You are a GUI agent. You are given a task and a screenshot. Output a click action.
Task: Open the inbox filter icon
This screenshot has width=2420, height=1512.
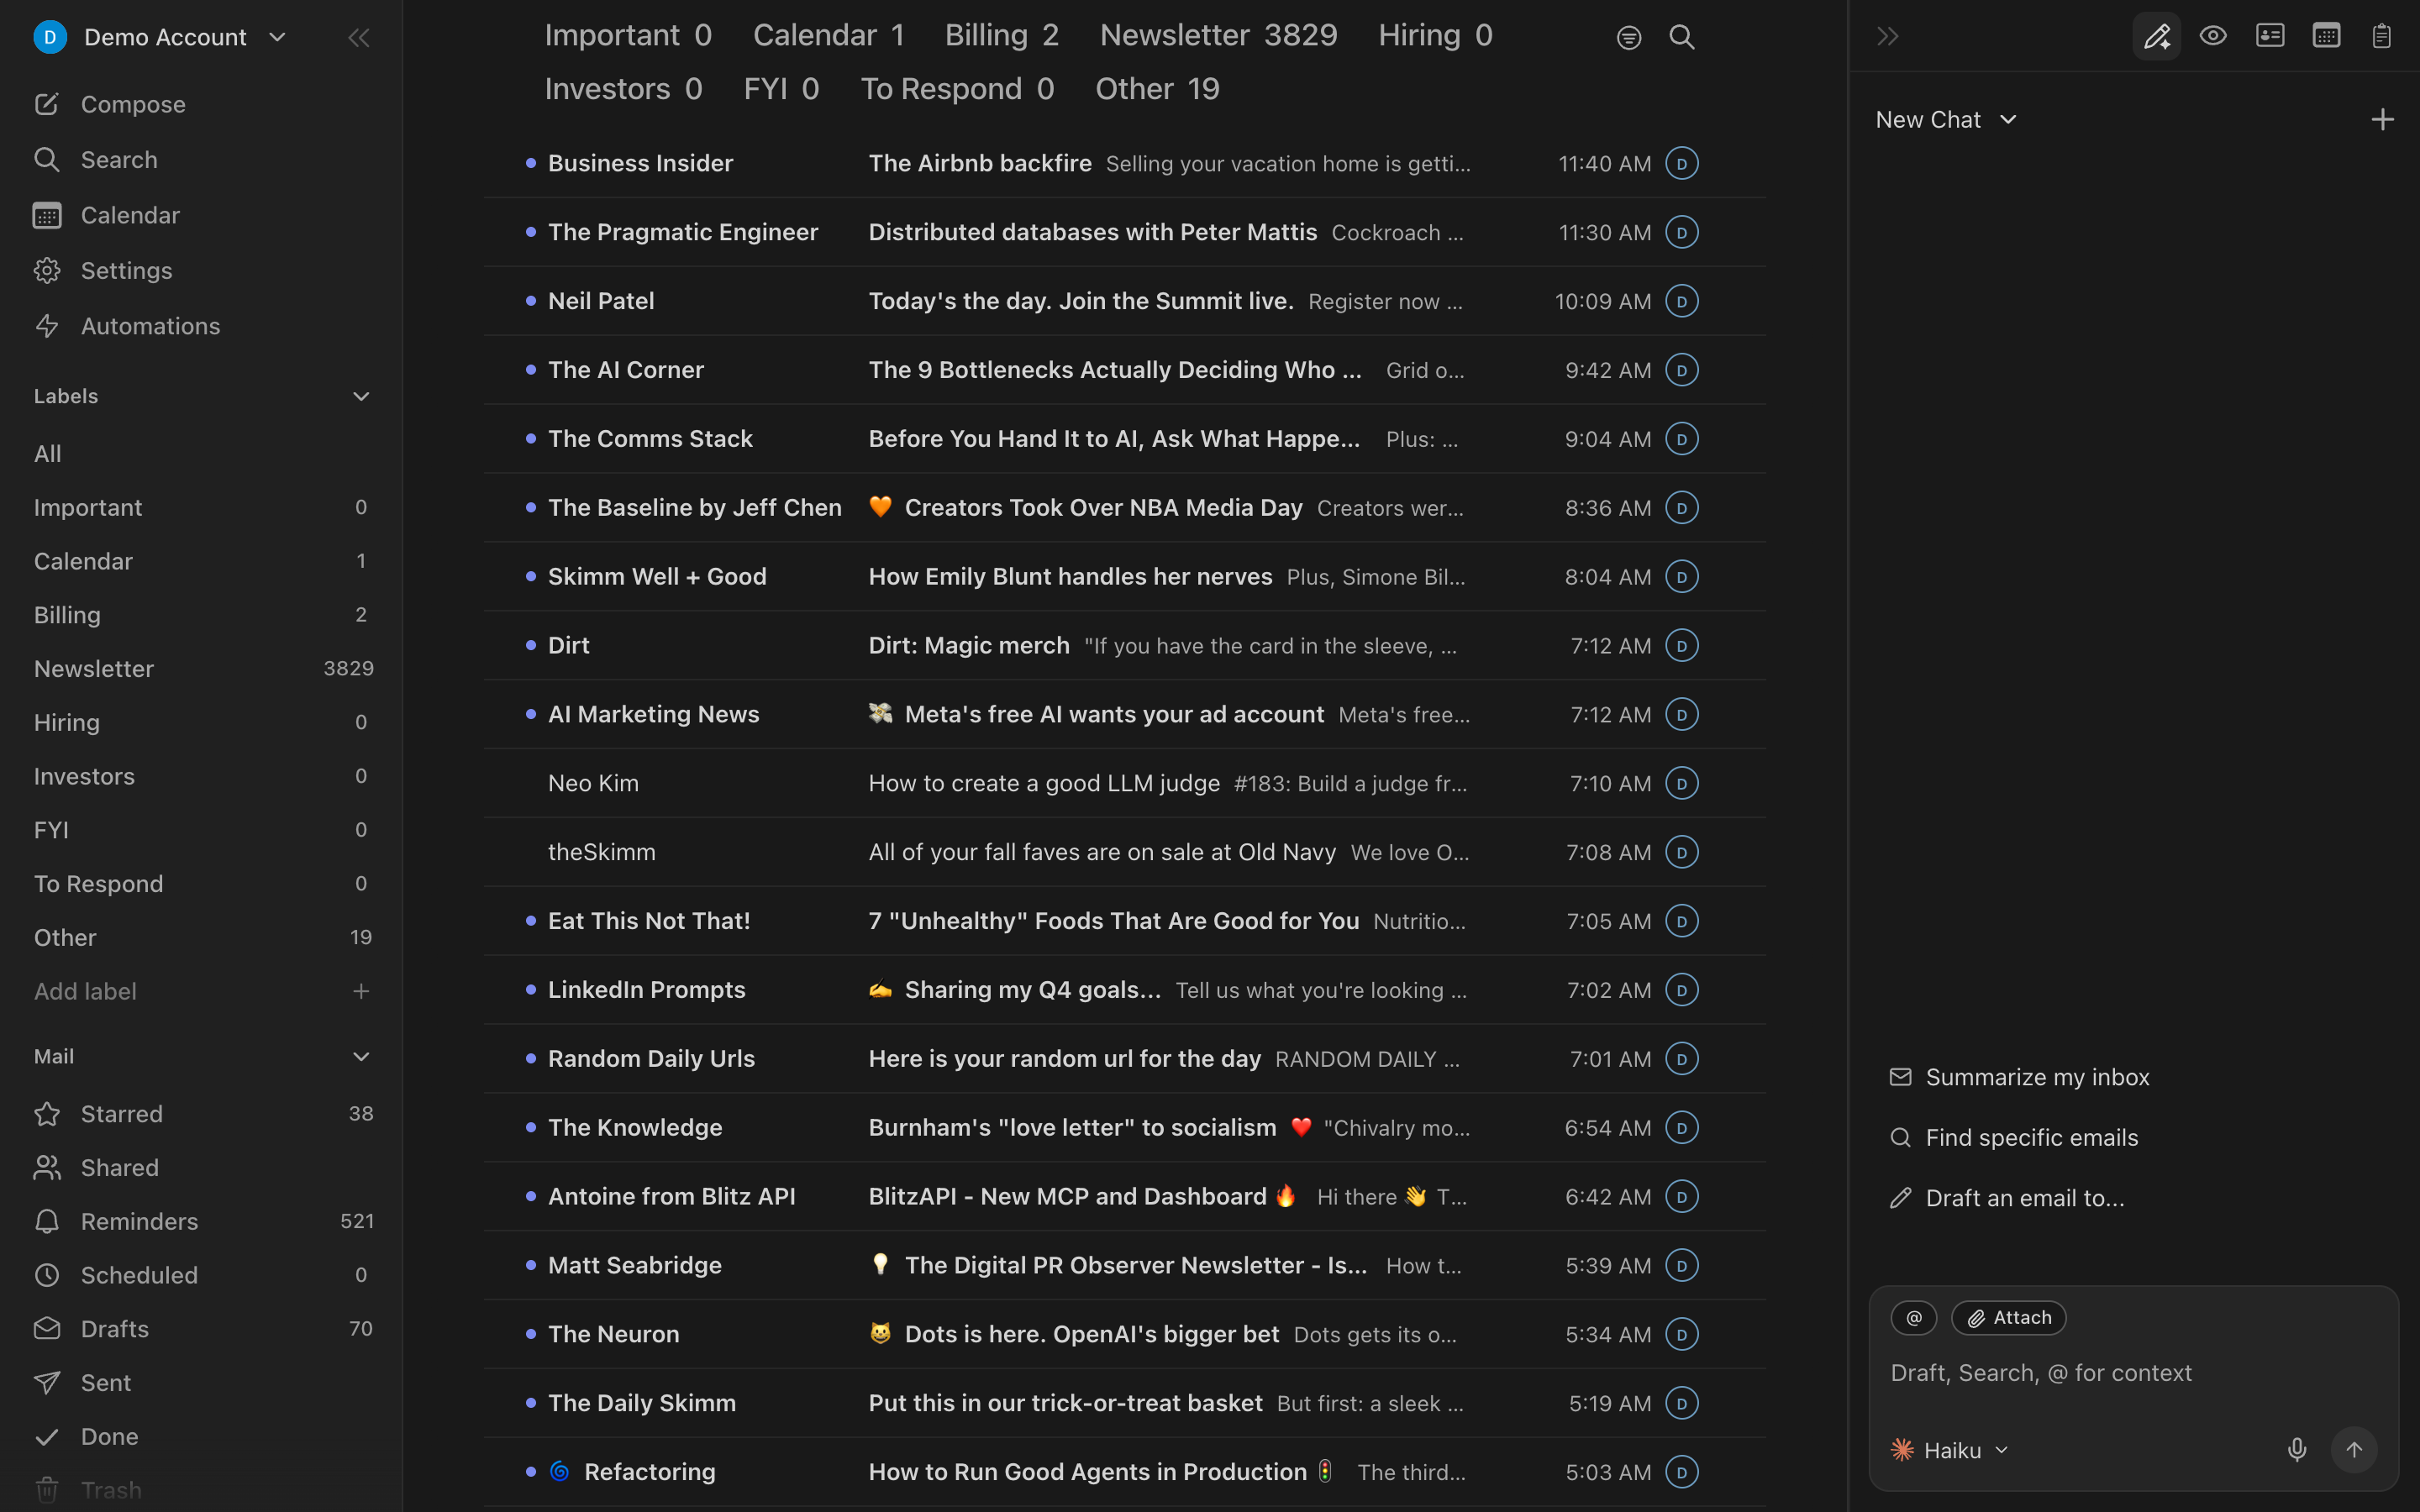(1628, 38)
